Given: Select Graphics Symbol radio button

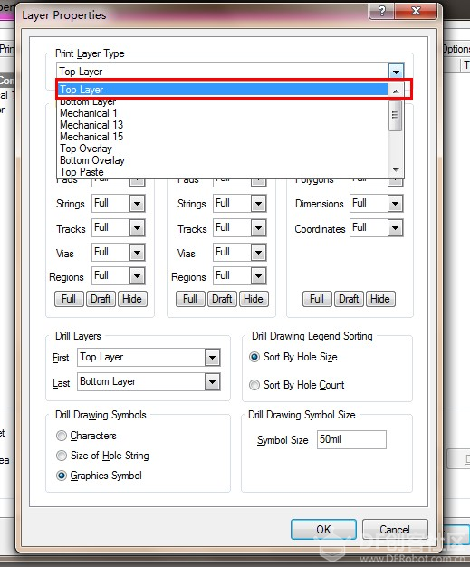Looking at the screenshot, I should 62,476.
